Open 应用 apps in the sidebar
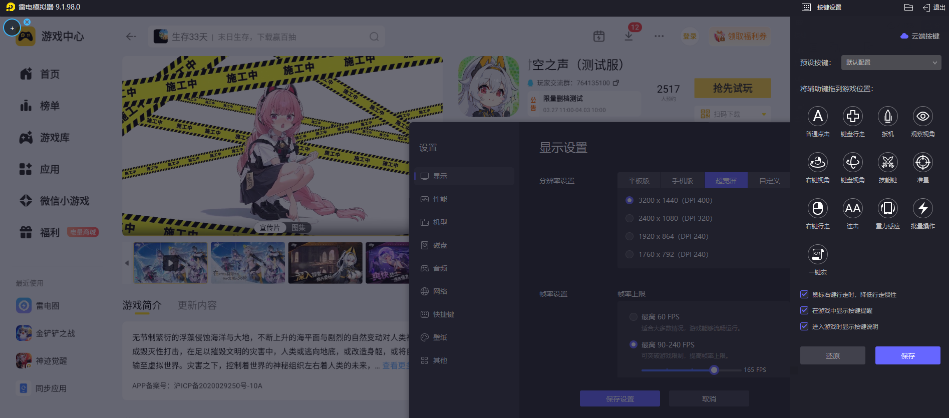The image size is (949, 418). (x=40, y=169)
